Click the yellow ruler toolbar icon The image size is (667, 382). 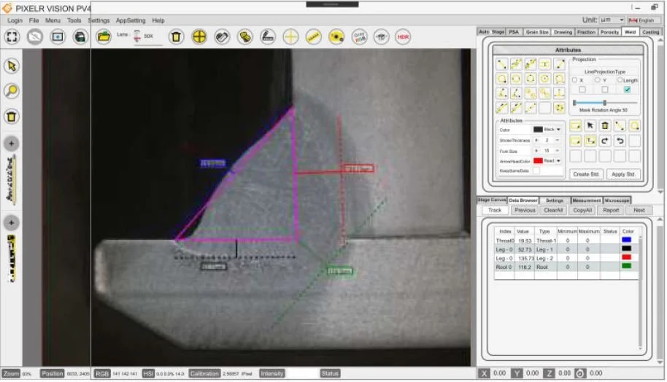pos(314,37)
